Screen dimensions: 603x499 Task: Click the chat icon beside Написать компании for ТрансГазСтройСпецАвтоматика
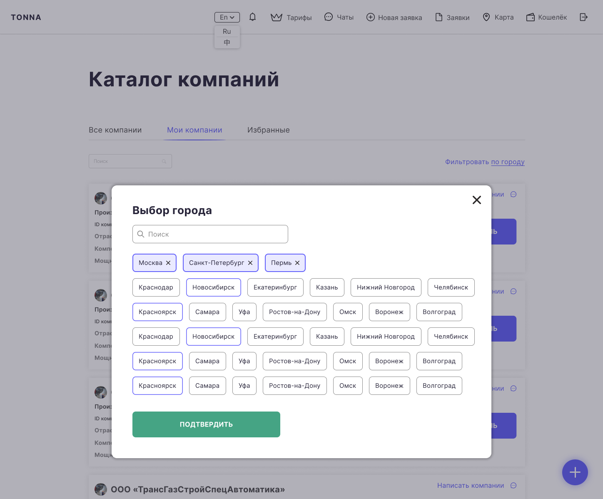point(513,486)
